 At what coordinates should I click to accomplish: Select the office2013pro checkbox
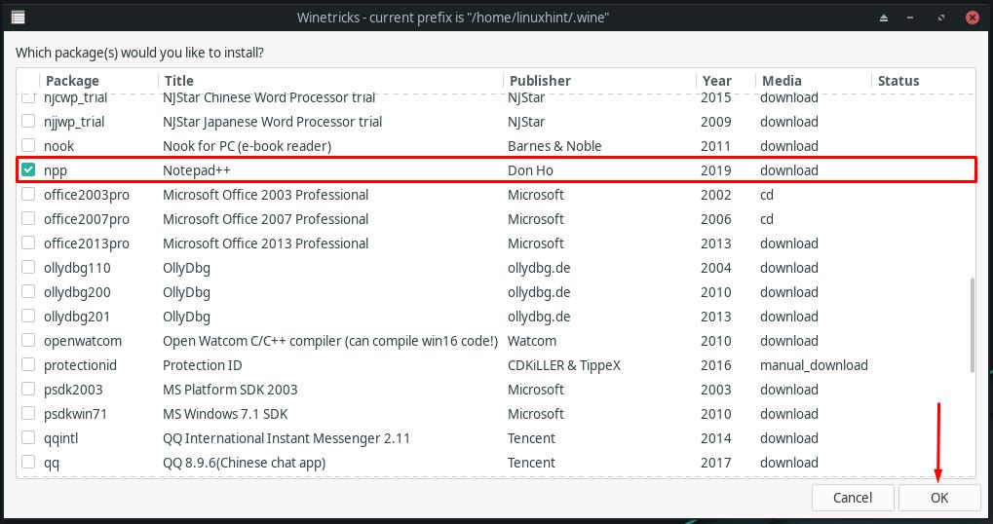tap(28, 243)
